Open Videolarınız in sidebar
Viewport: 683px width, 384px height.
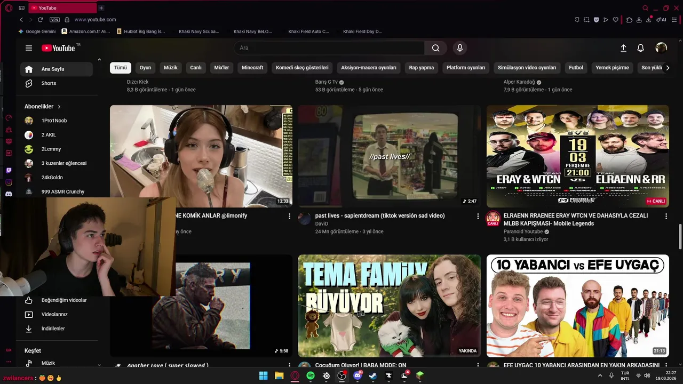[x=57, y=314]
